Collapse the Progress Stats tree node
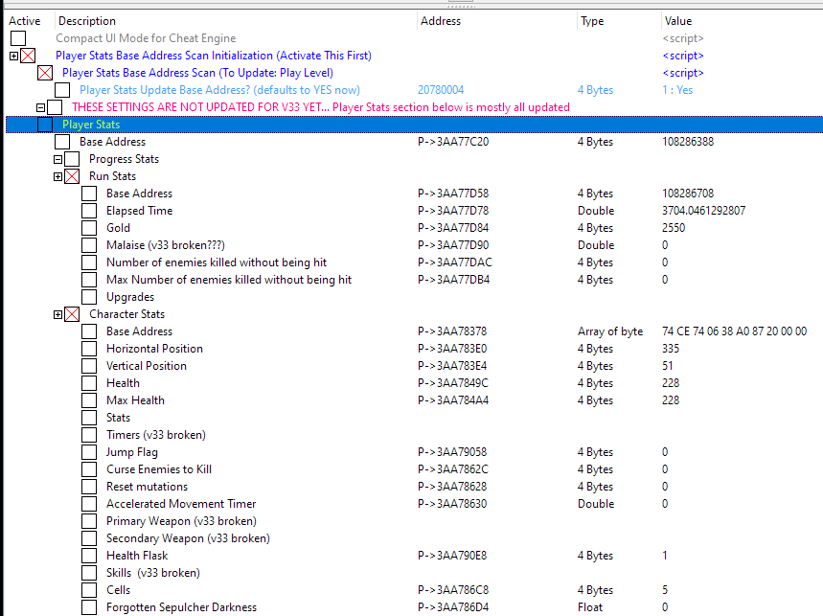This screenshot has height=616, width=823. coord(57,159)
